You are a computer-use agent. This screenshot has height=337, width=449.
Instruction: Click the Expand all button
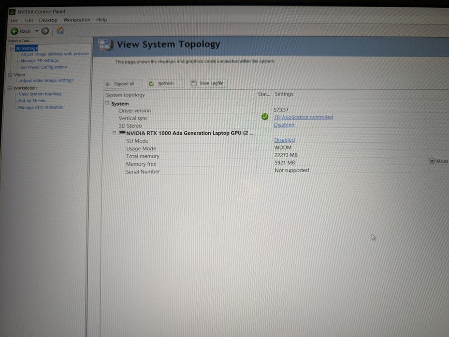(123, 84)
